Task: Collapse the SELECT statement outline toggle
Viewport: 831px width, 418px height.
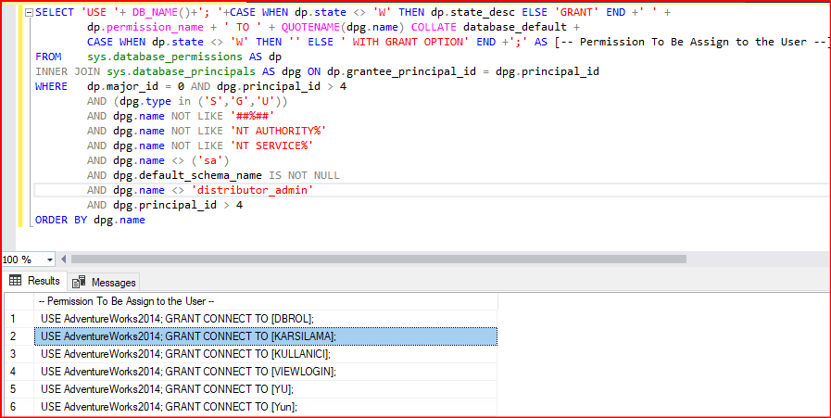Action: coord(29,13)
